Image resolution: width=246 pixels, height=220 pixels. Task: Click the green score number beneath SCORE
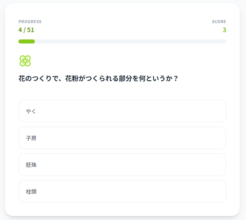(224, 30)
